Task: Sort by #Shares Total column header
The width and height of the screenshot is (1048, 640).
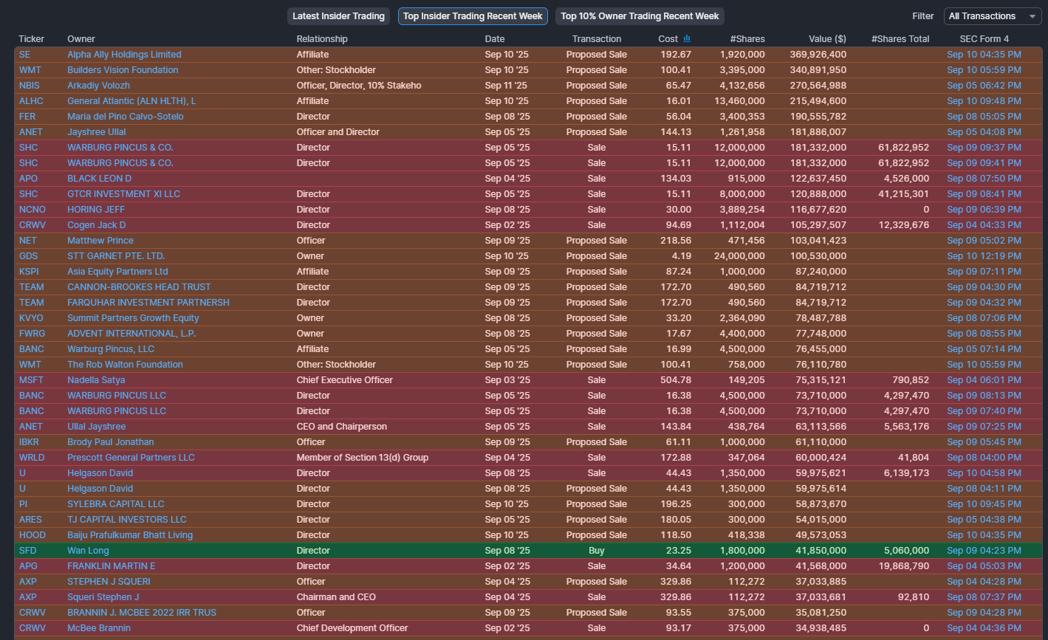Action: coord(900,39)
